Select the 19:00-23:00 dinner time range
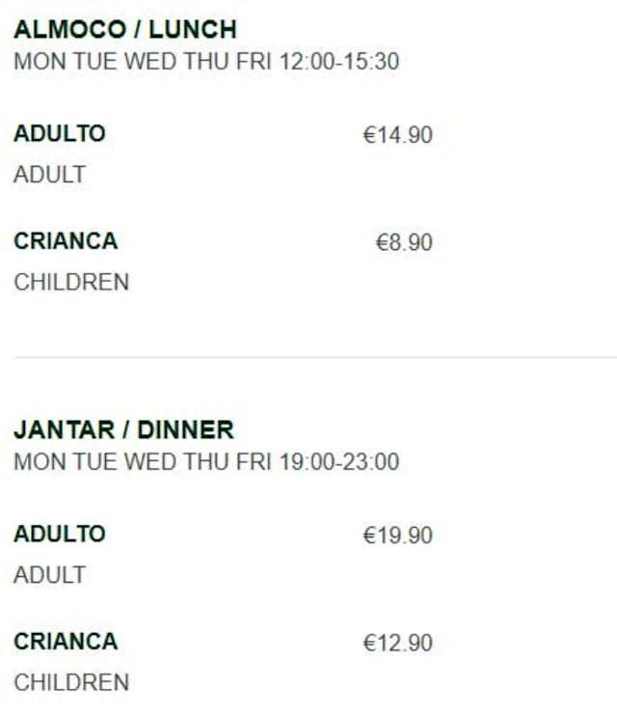 (339, 462)
